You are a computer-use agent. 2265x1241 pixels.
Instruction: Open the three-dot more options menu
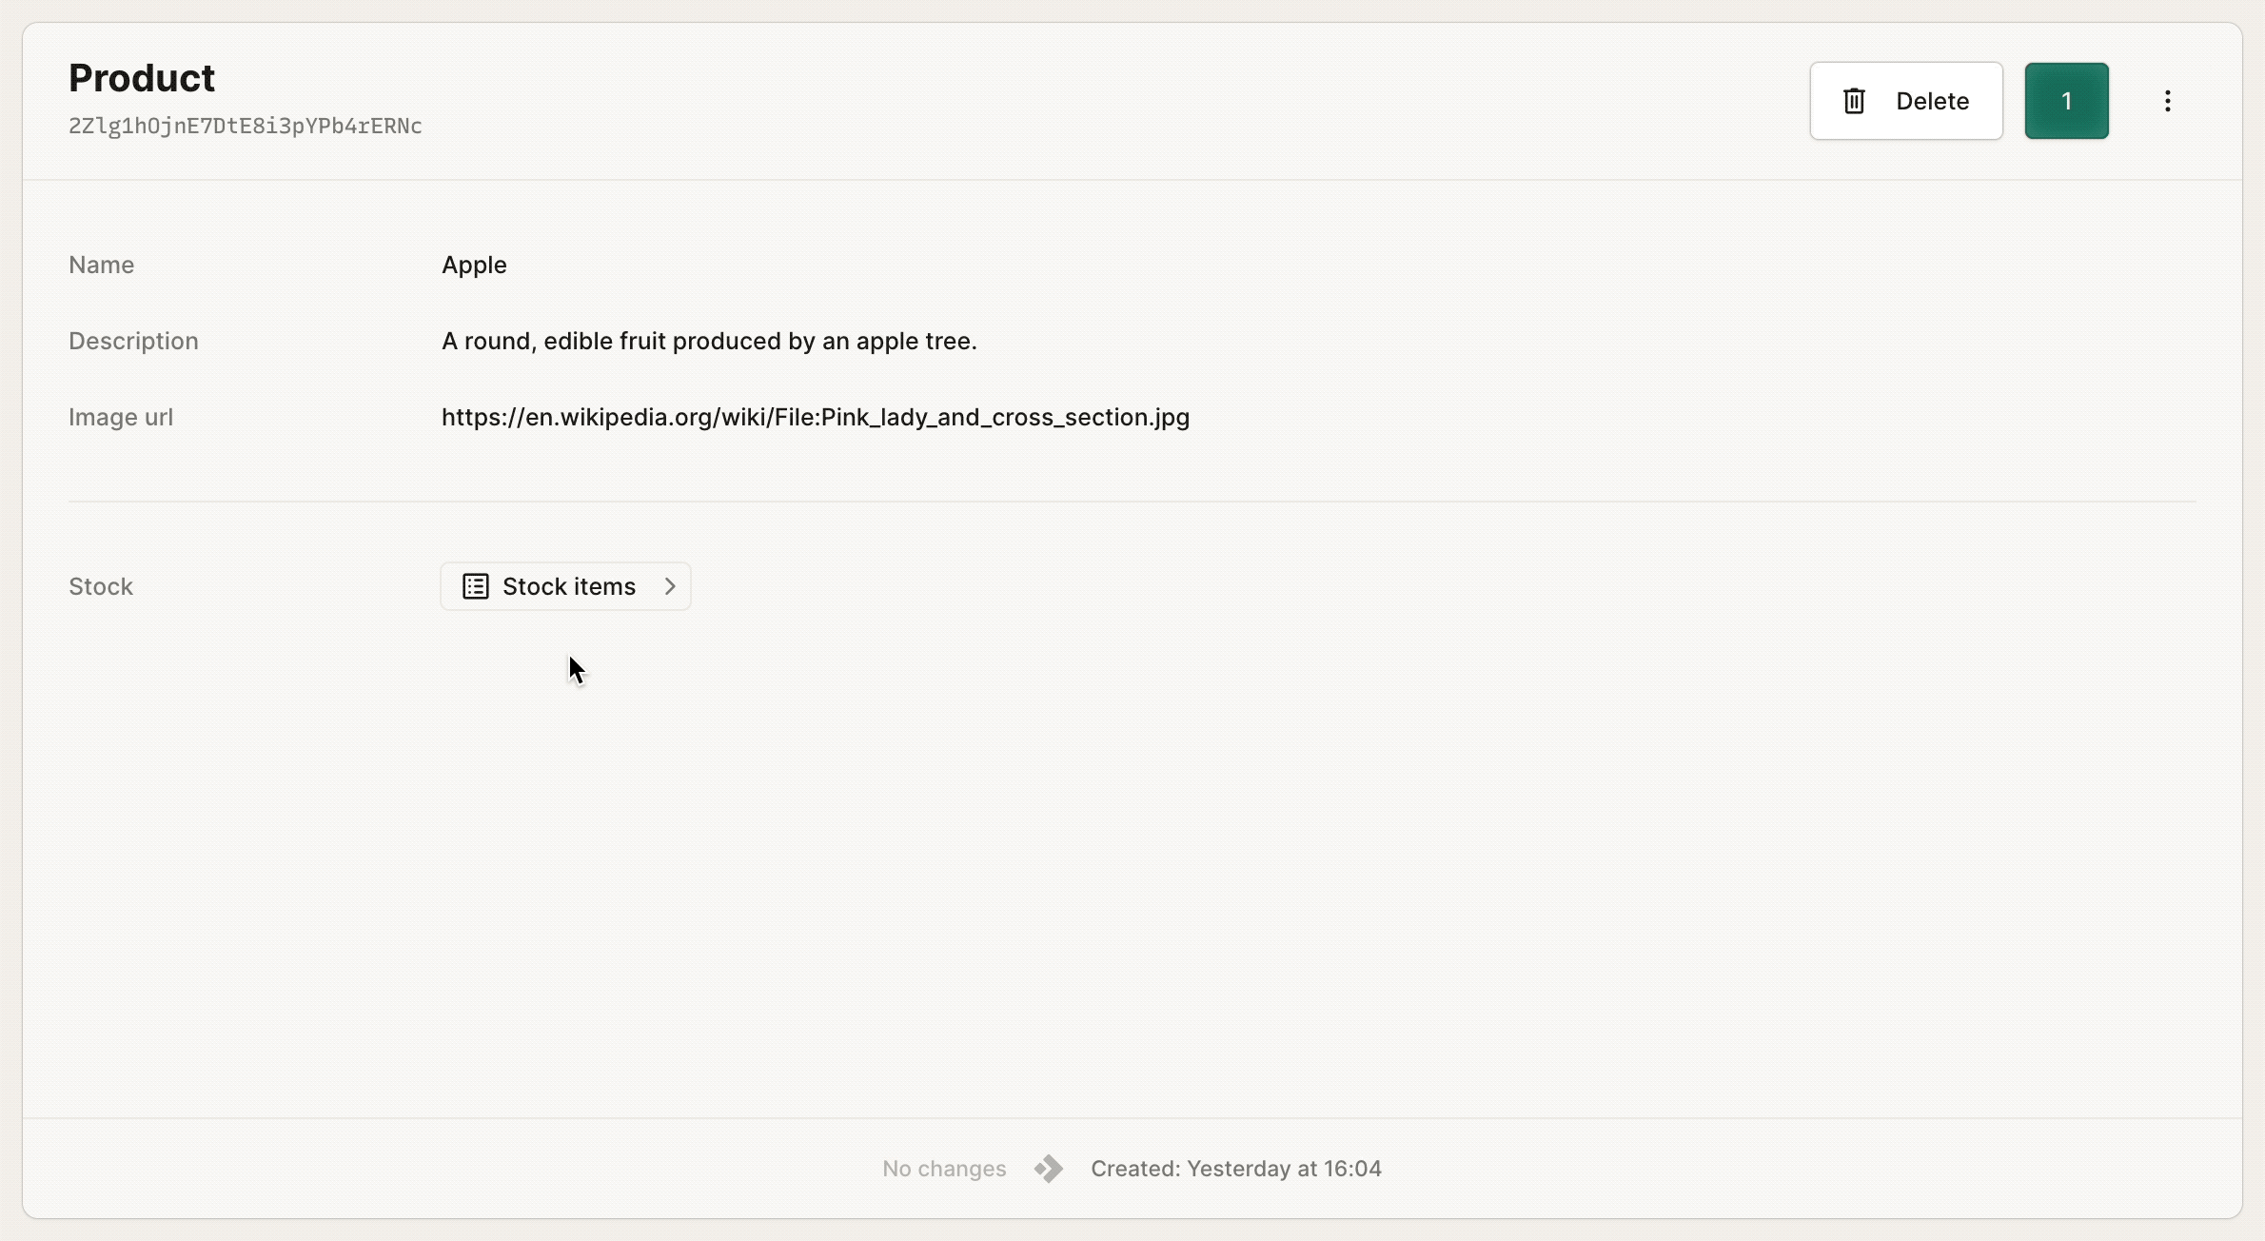pyautogui.click(x=2167, y=101)
